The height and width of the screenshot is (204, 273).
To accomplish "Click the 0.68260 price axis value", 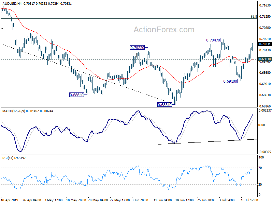I will [265, 106].
